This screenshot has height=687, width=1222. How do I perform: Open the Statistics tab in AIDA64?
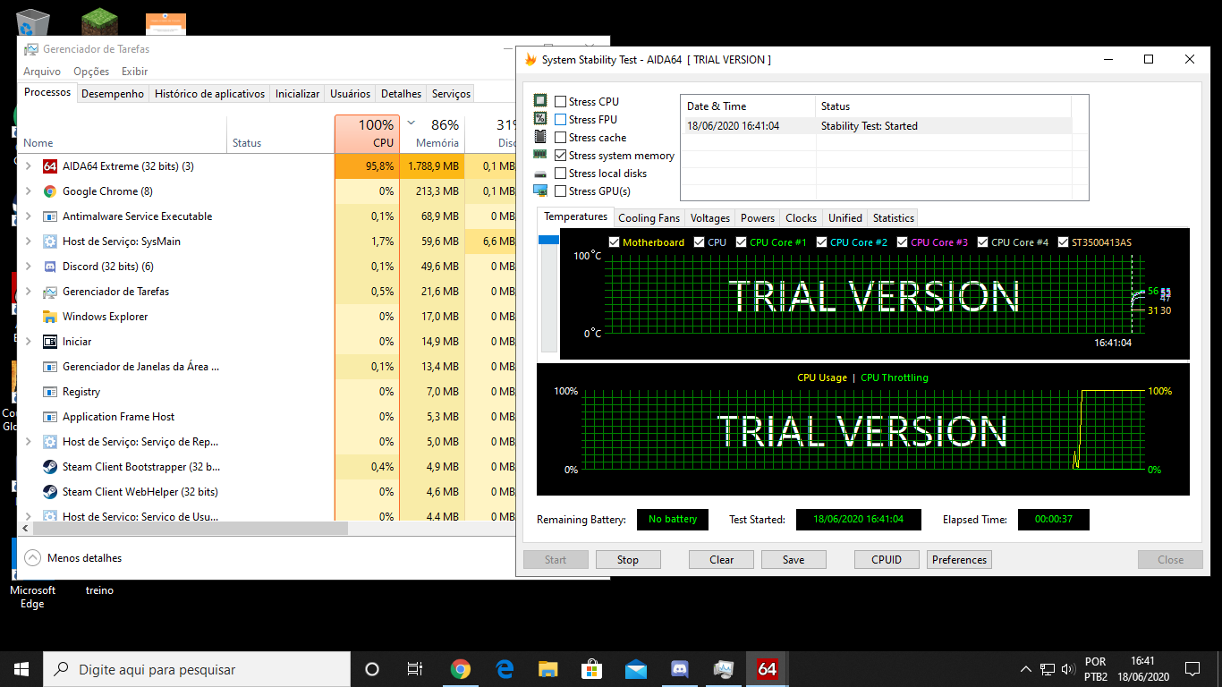894,217
